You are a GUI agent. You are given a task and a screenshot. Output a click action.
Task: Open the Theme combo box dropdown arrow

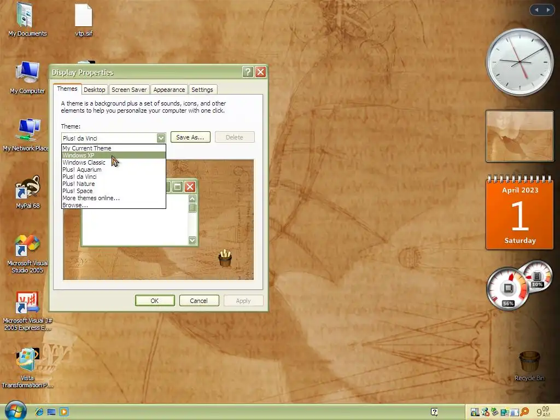(161, 138)
